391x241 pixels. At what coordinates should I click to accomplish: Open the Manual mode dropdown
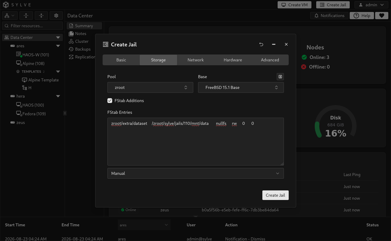tap(196, 173)
